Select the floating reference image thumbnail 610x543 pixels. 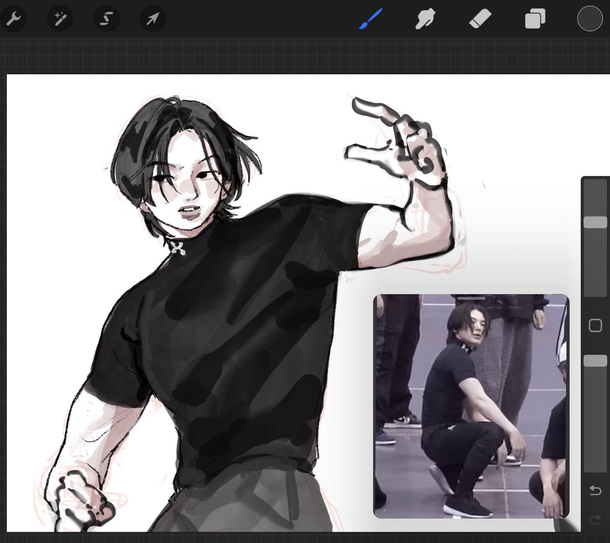click(x=471, y=406)
